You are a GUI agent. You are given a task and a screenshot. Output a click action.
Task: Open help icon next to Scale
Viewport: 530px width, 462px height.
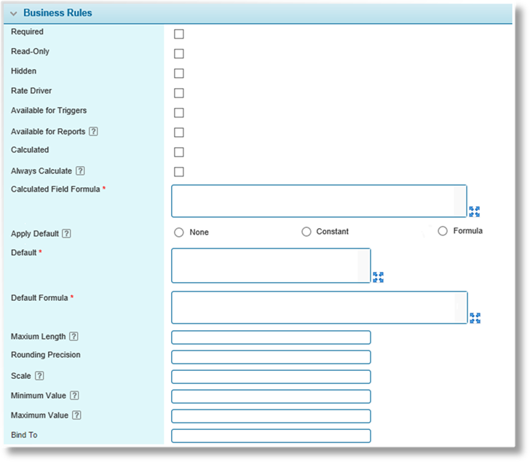pos(39,375)
